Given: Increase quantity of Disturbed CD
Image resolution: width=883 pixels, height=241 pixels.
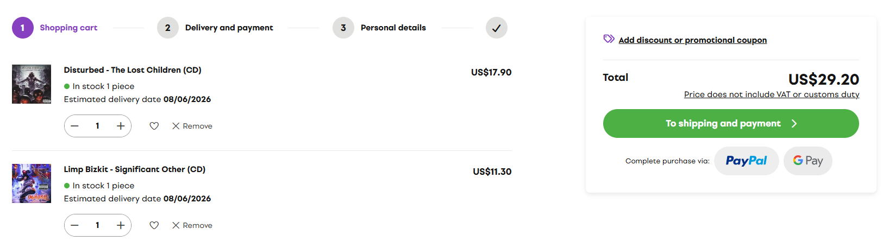Looking at the screenshot, I should click(121, 126).
